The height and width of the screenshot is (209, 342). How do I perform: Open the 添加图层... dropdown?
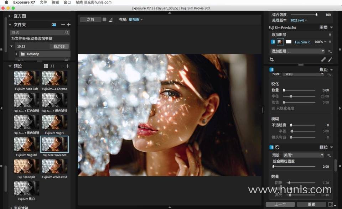(x=297, y=51)
